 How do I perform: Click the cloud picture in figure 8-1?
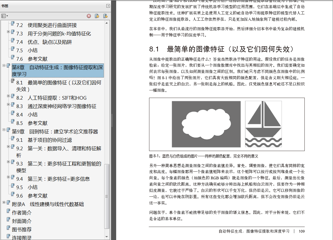[x=206, y=124]
